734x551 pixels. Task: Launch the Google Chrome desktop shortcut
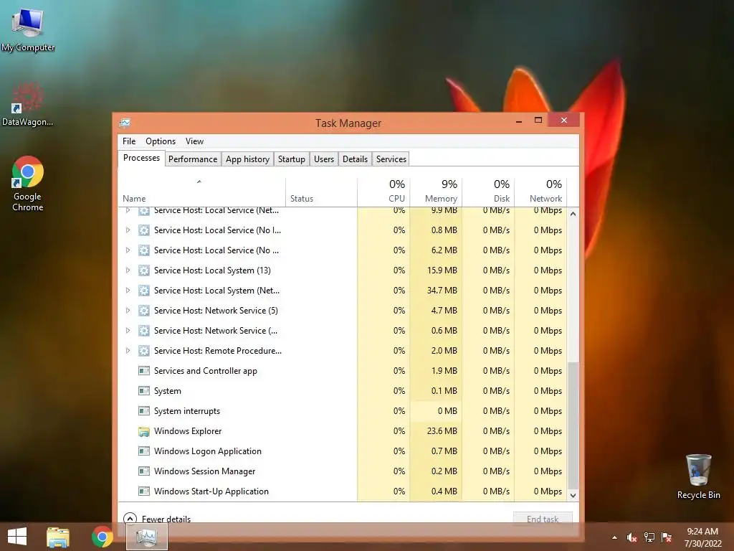pos(28,183)
